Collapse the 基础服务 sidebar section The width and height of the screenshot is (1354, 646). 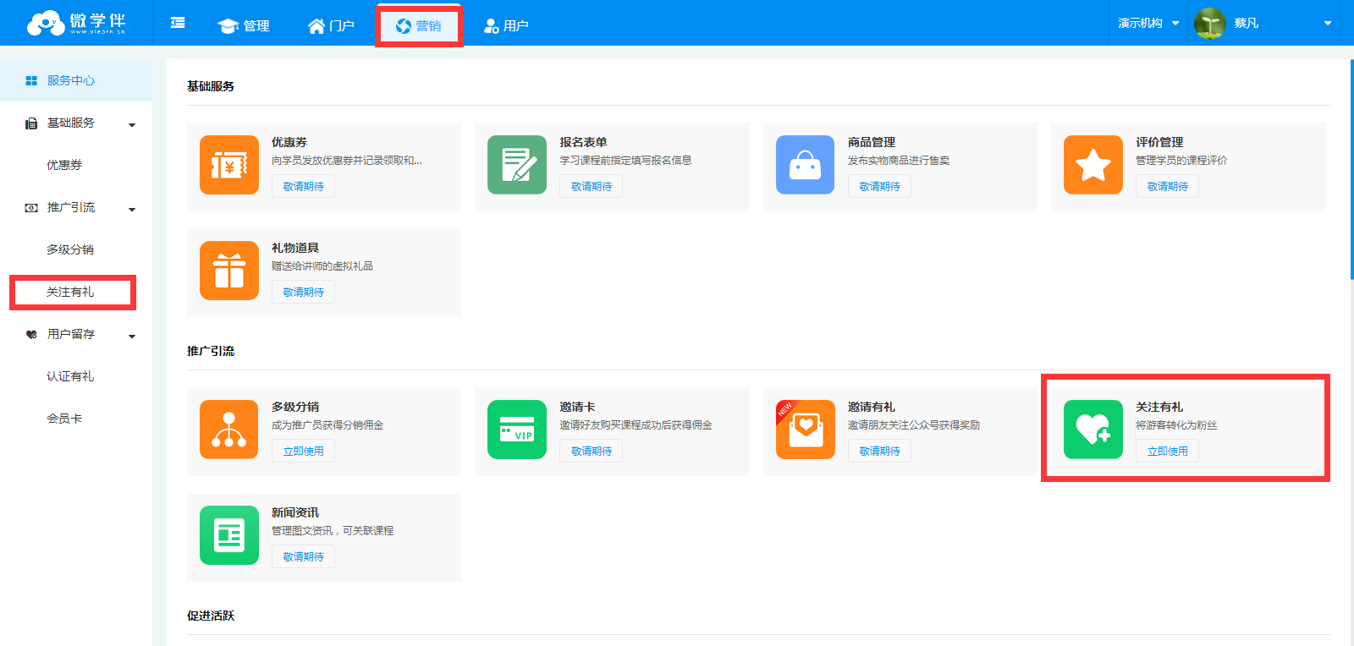(x=132, y=125)
